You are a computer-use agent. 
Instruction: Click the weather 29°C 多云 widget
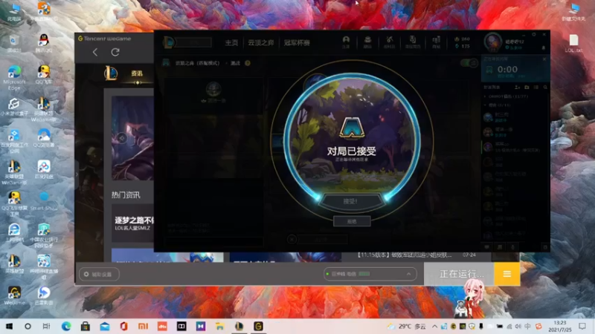(x=406, y=326)
